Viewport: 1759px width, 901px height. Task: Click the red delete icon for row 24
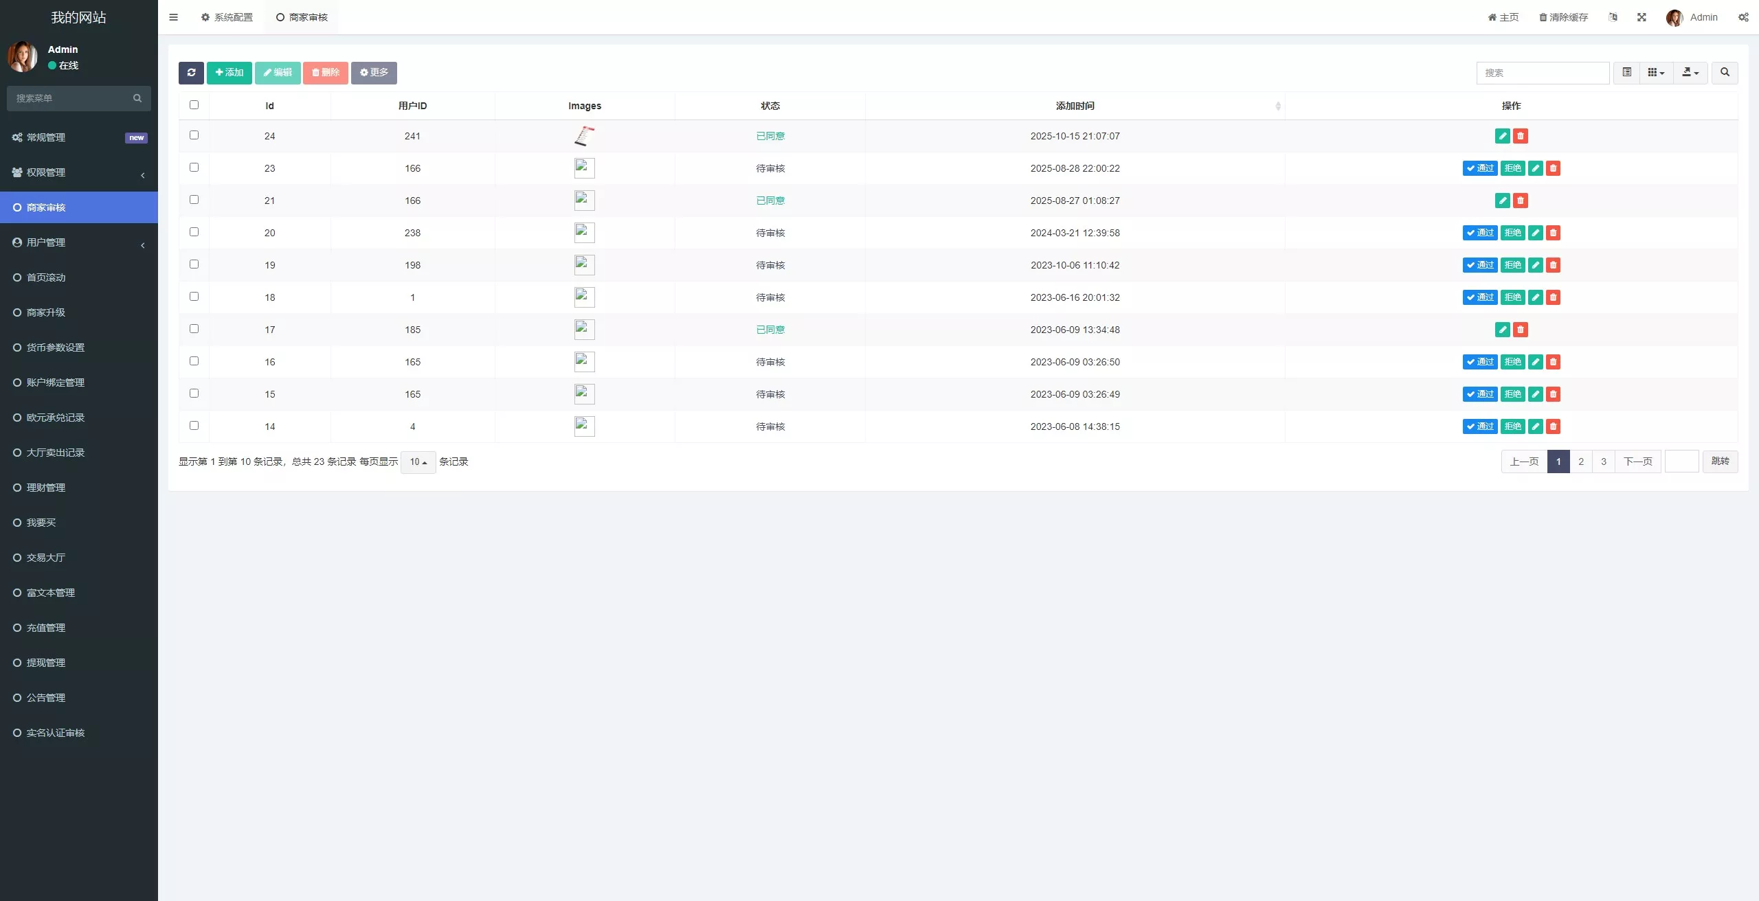click(1521, 136)
